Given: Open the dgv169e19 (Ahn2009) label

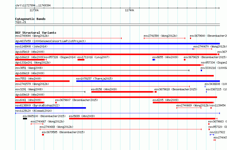Looking at the screenshot, I should click(30, 95).
